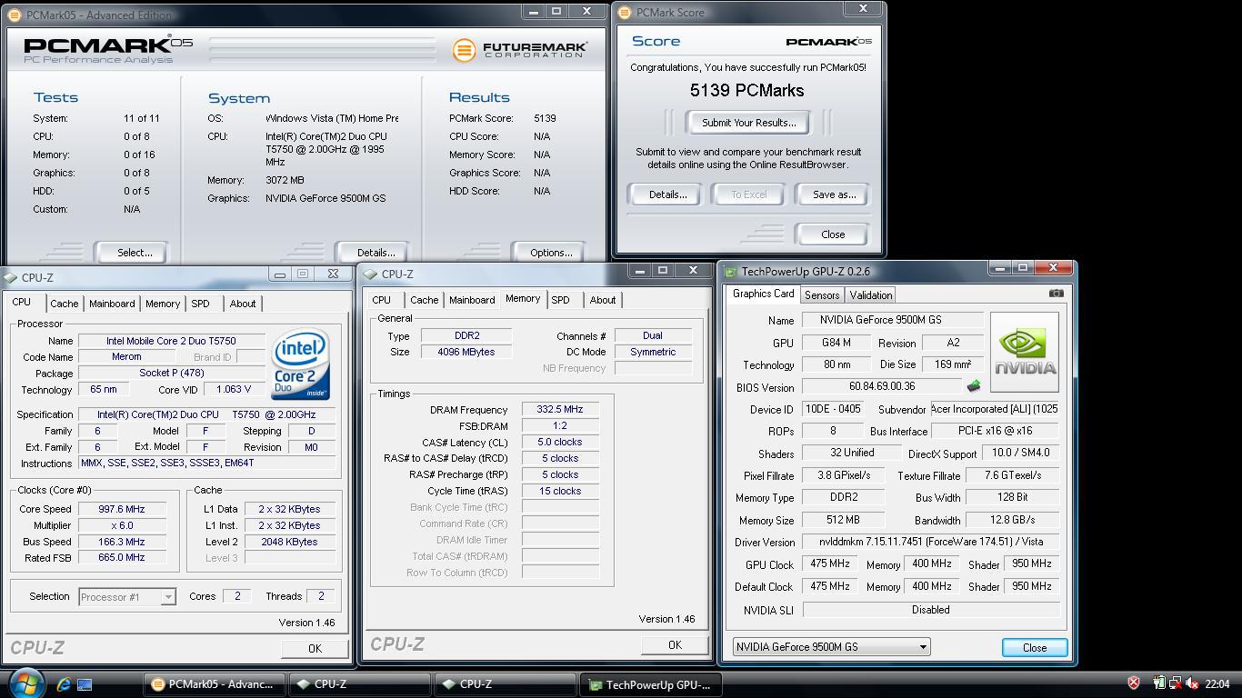Viewport: 1242px width, 698px height.
Task: Click Close button in GPU-Z window
Action: 1034,648
